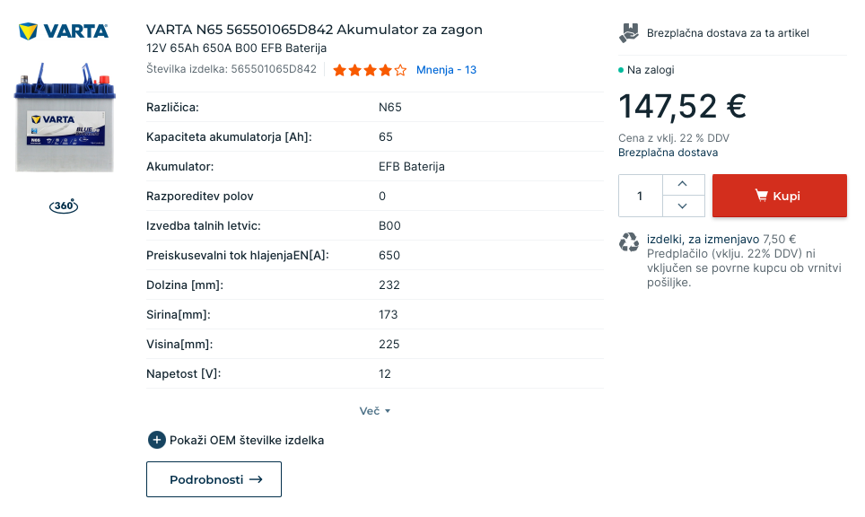
Task: Click the 'Kapaciteta akumulatorja [Ah]:' label
Action: 229,136
